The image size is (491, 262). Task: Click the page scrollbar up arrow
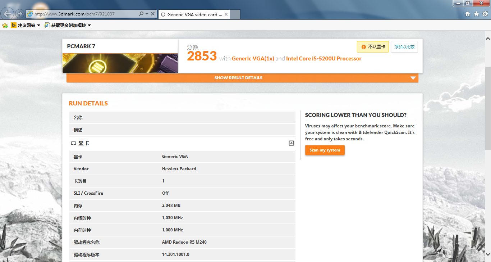(x=488, y=39)
